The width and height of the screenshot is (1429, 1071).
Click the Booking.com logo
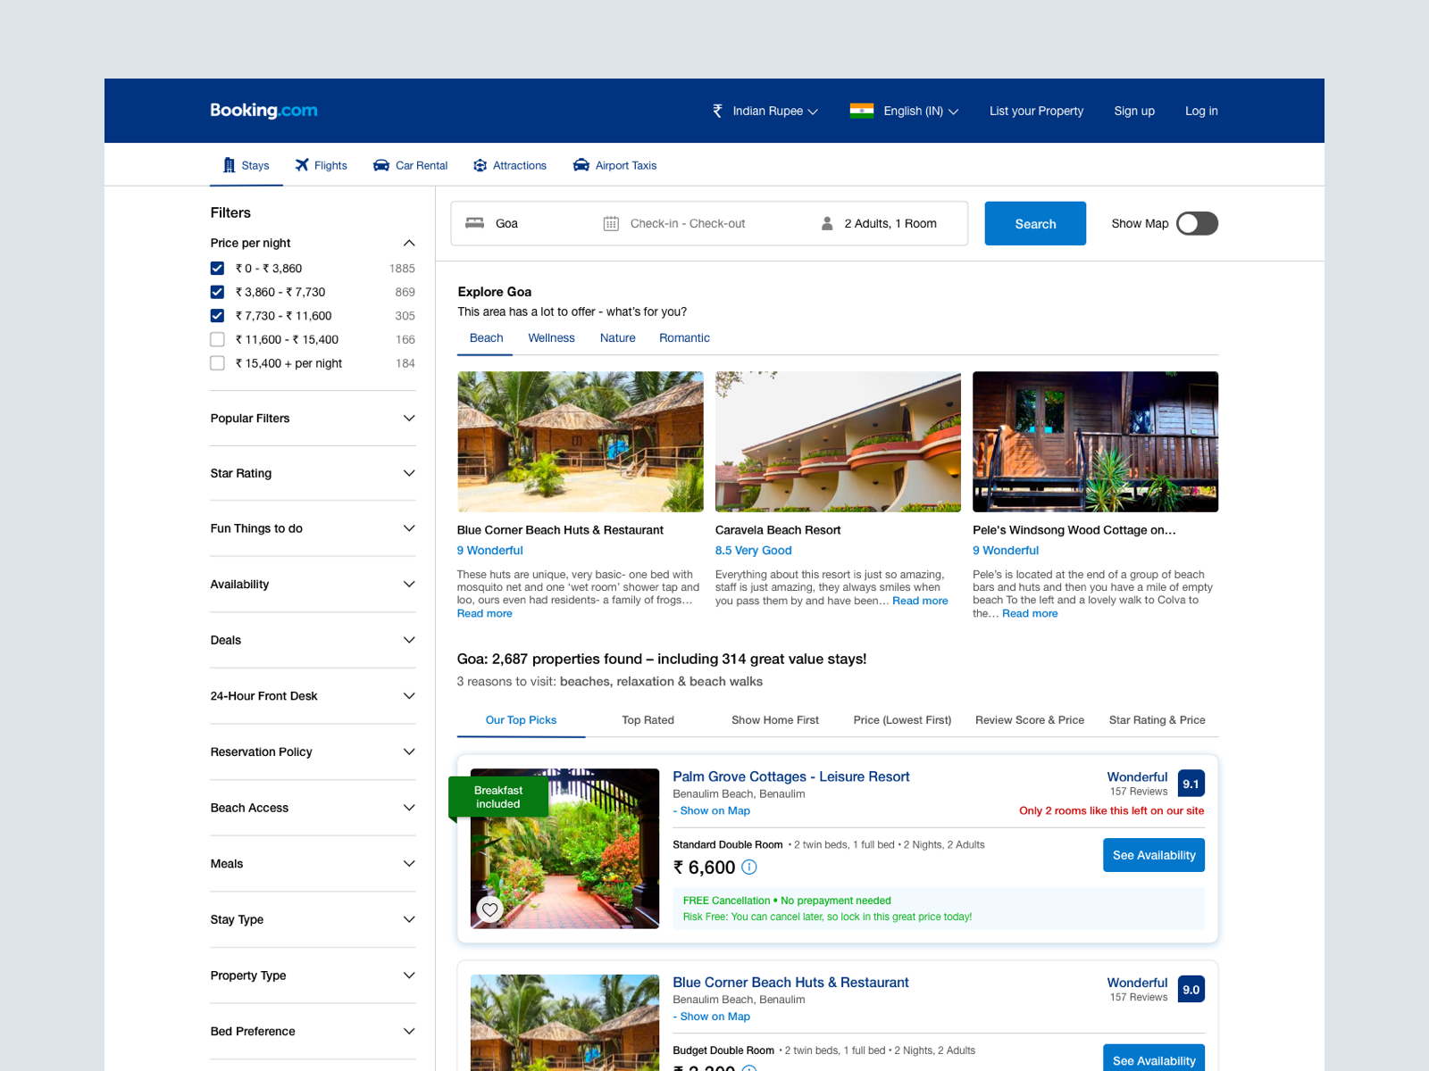[x=263, y=111]
